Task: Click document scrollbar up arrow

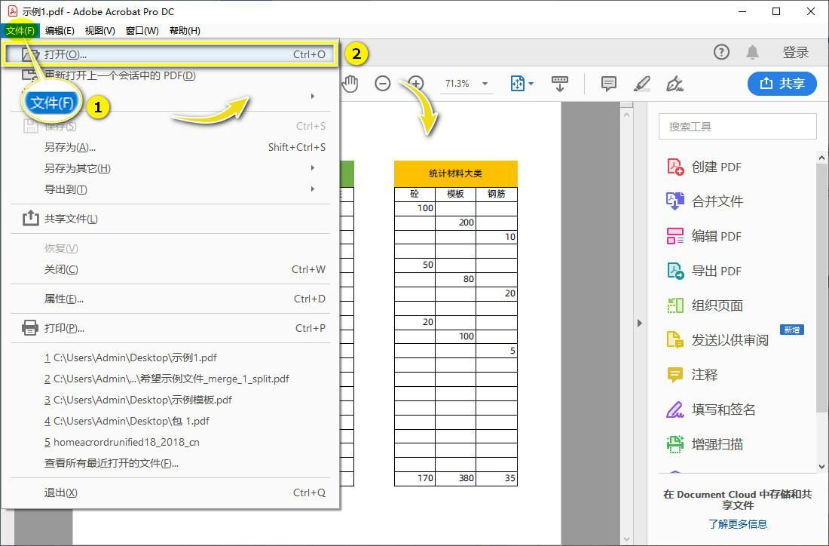Action: (626, 114)
